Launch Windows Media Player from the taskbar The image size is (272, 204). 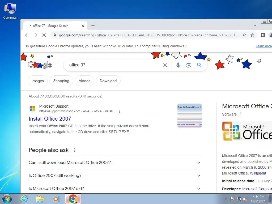coord(56,199)
